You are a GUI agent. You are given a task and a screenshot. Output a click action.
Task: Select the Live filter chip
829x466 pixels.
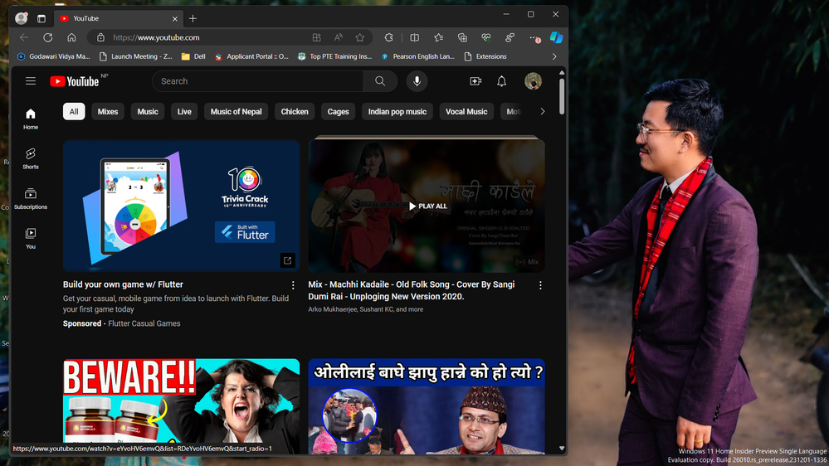[184, 111]
